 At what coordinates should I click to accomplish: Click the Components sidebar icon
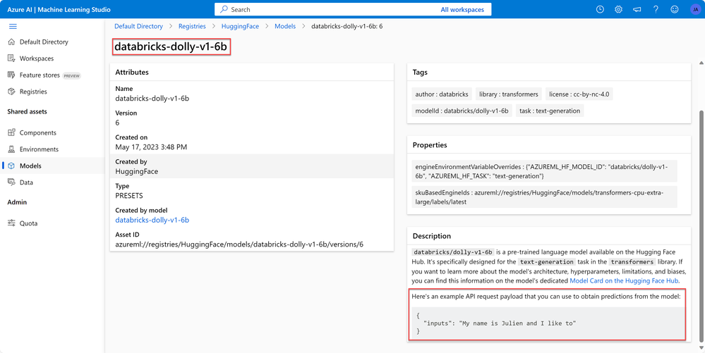click(12, 133)
